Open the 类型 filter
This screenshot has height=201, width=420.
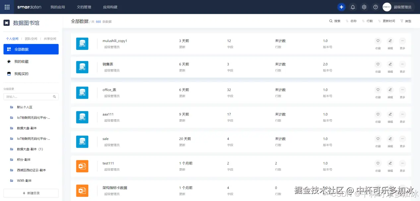coord(406,21)
